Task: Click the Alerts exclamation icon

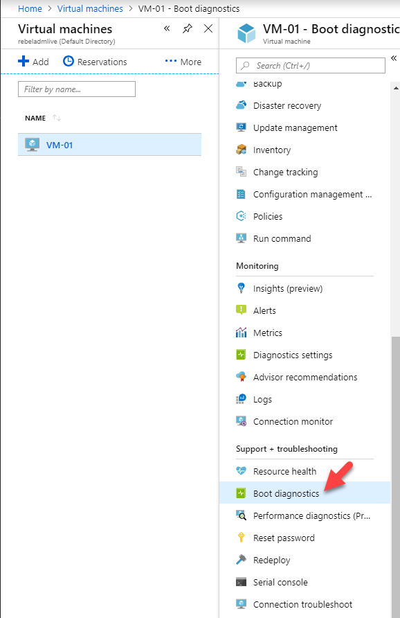Action: [x=241, y=310]
